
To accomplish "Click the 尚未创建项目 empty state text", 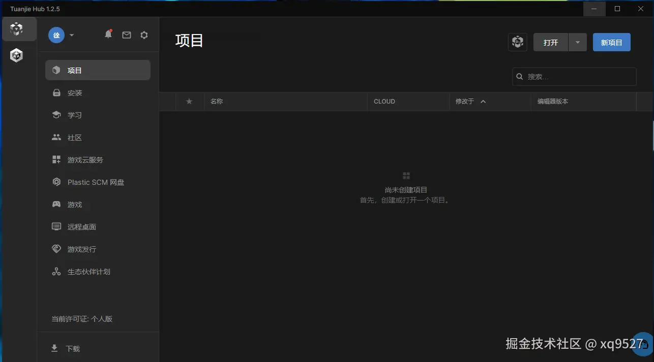I will click(x=406, y=190).
